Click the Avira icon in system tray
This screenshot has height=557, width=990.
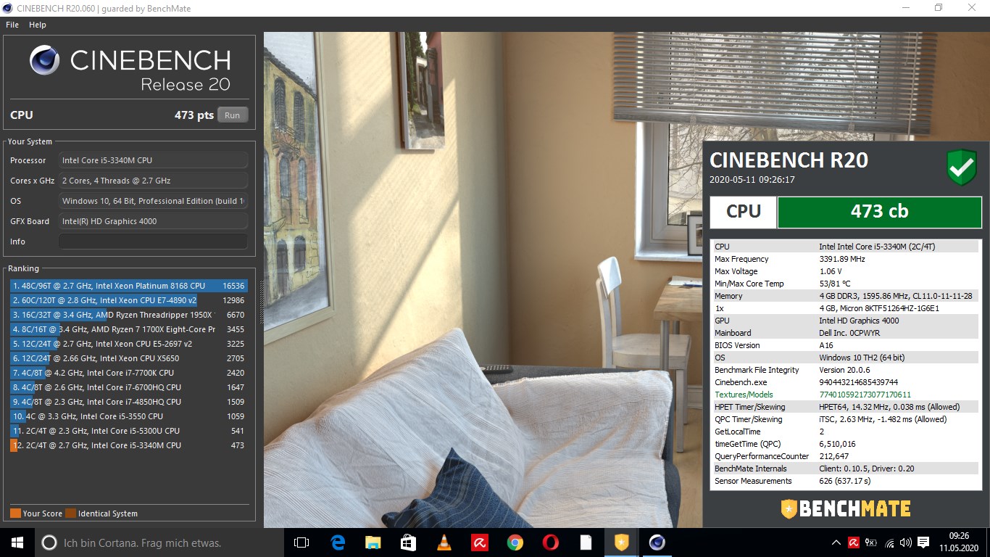(854, 542)
